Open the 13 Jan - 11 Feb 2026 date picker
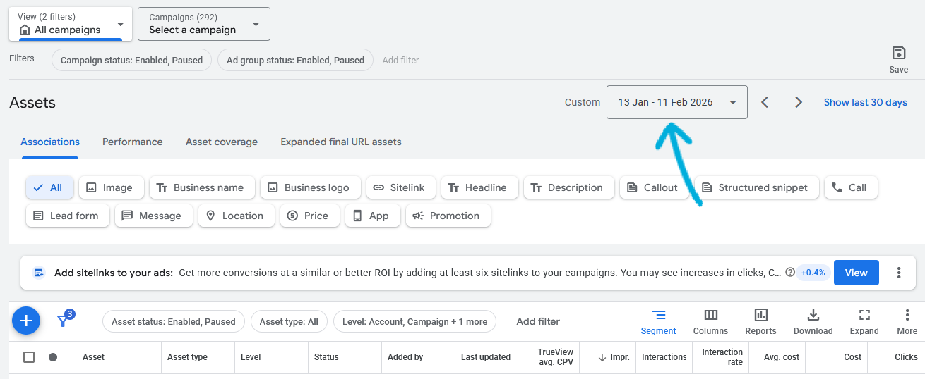Viewport: 925px width, 379px height. tap(676, 102)
